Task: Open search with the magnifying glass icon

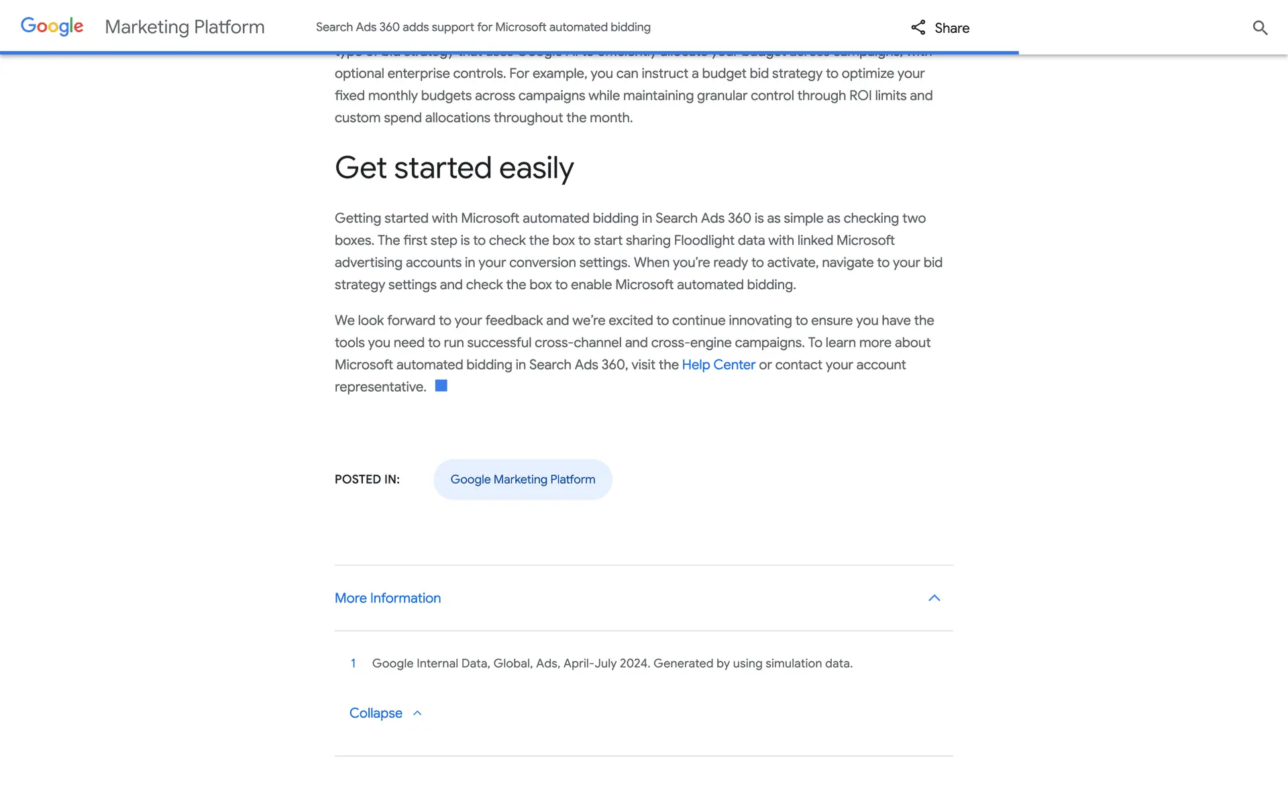Action: click(x=1260, y=28)
